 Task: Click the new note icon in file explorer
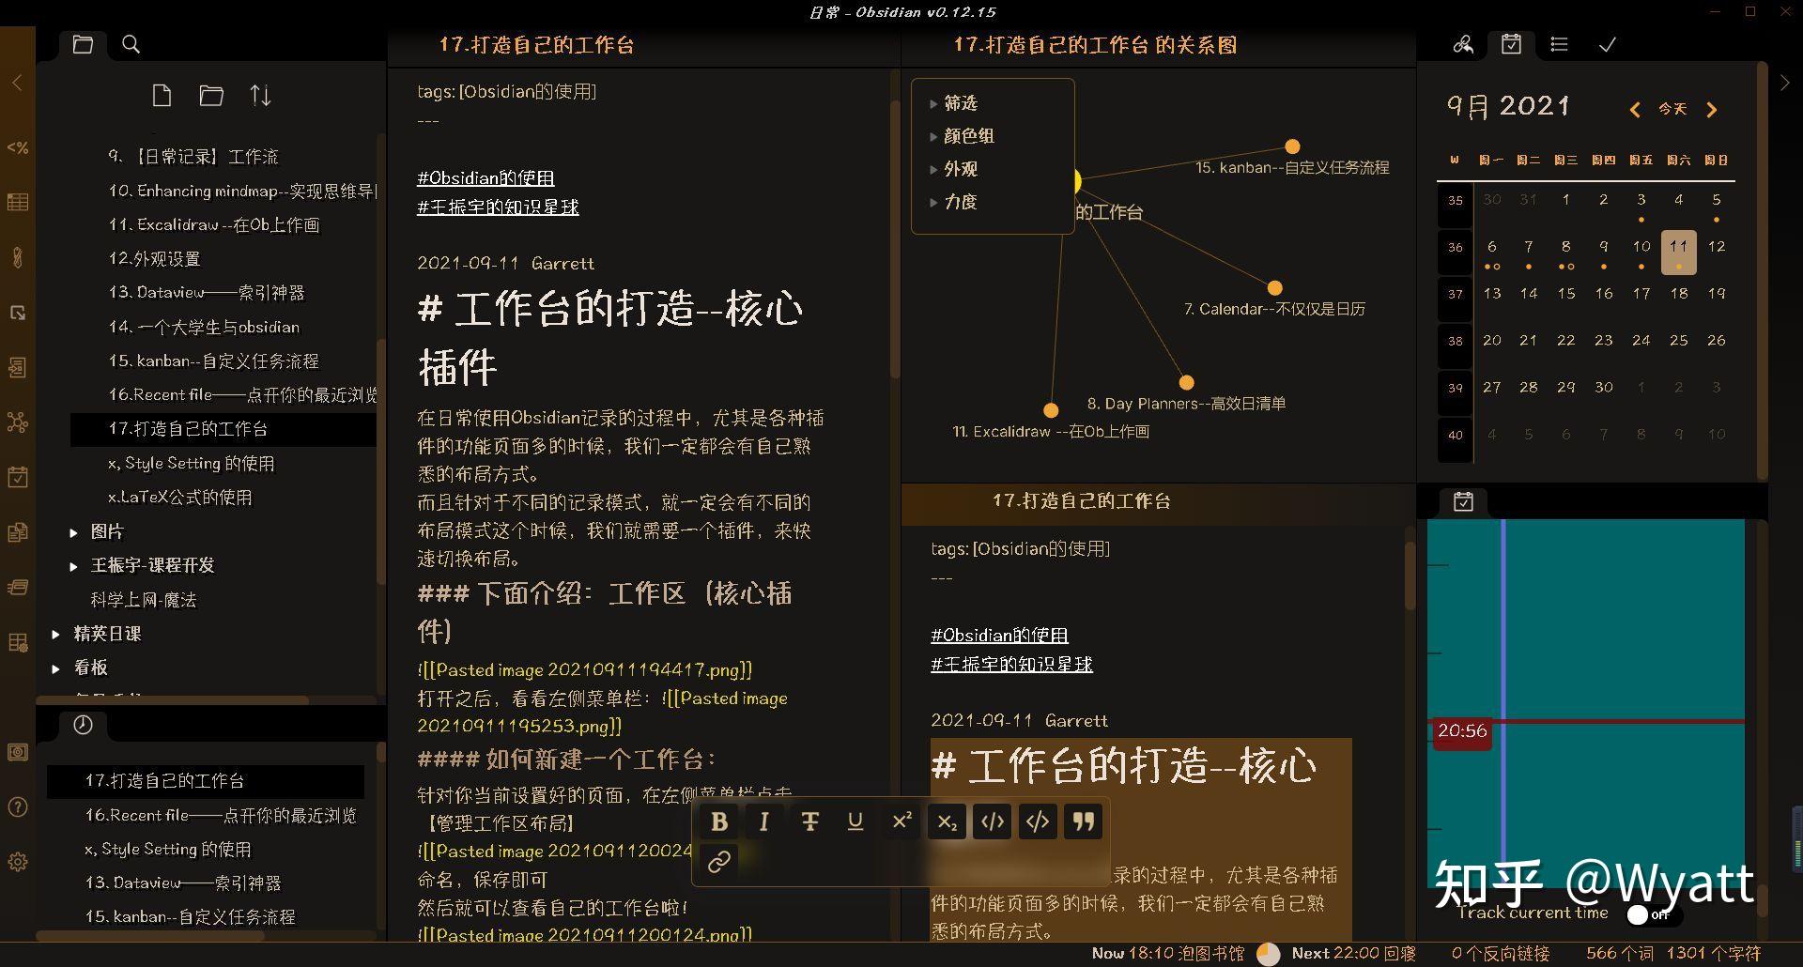[x=162, y=95]
